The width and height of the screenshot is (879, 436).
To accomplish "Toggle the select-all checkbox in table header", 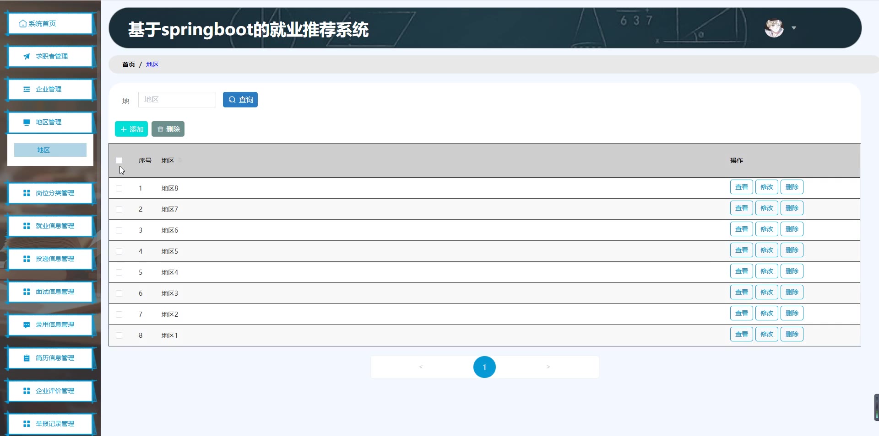I will (119, 160).
